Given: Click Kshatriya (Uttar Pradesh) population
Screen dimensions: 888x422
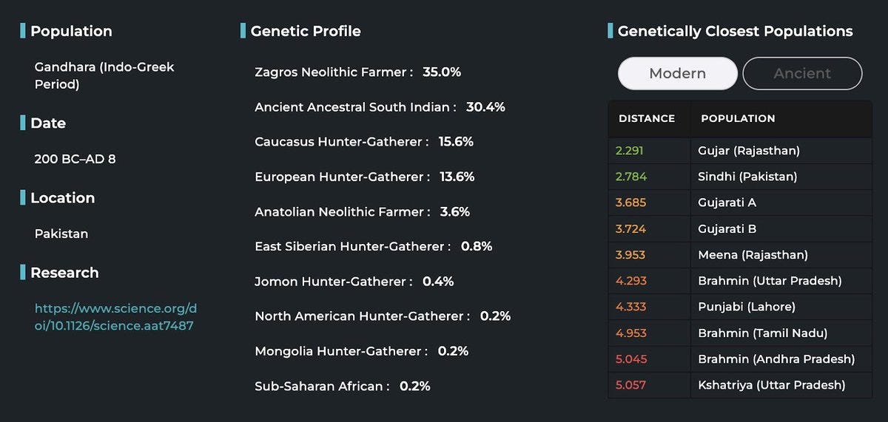Looking at the screenshot, I should (x=771, y=385).
